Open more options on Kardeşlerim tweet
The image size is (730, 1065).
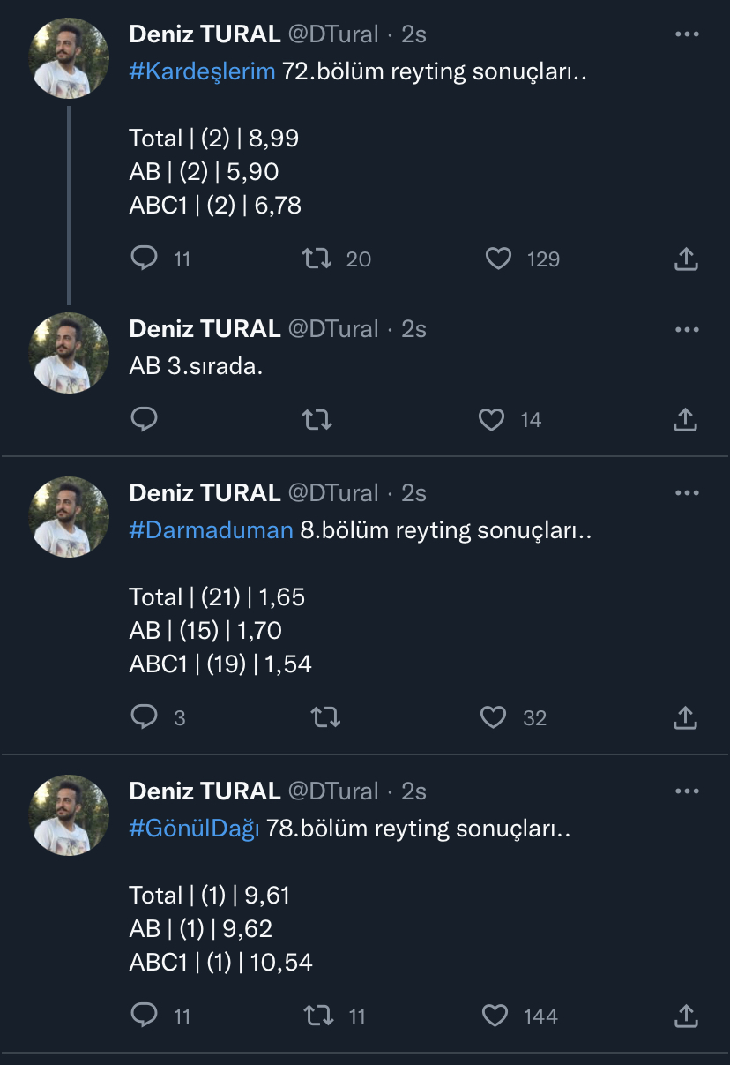(687, 34)
